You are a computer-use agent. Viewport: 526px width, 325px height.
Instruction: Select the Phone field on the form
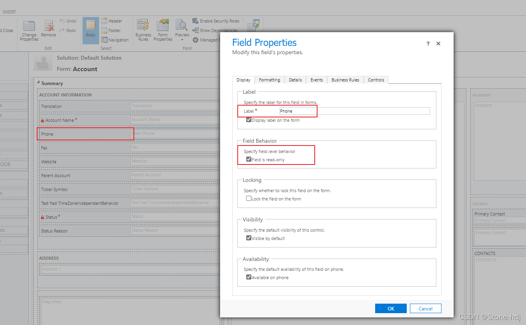coord(130,134)
